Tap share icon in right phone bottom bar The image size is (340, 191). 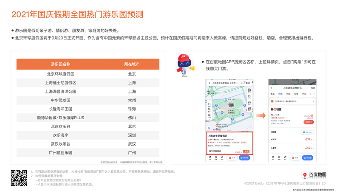[273, 157]
